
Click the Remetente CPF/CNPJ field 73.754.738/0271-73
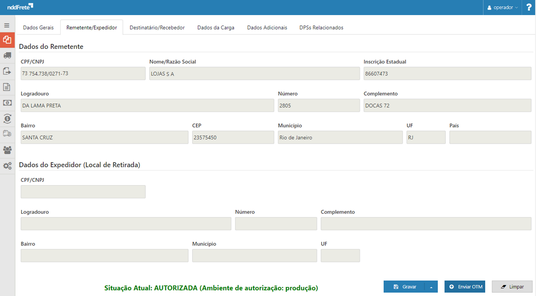tap(83, 73)
